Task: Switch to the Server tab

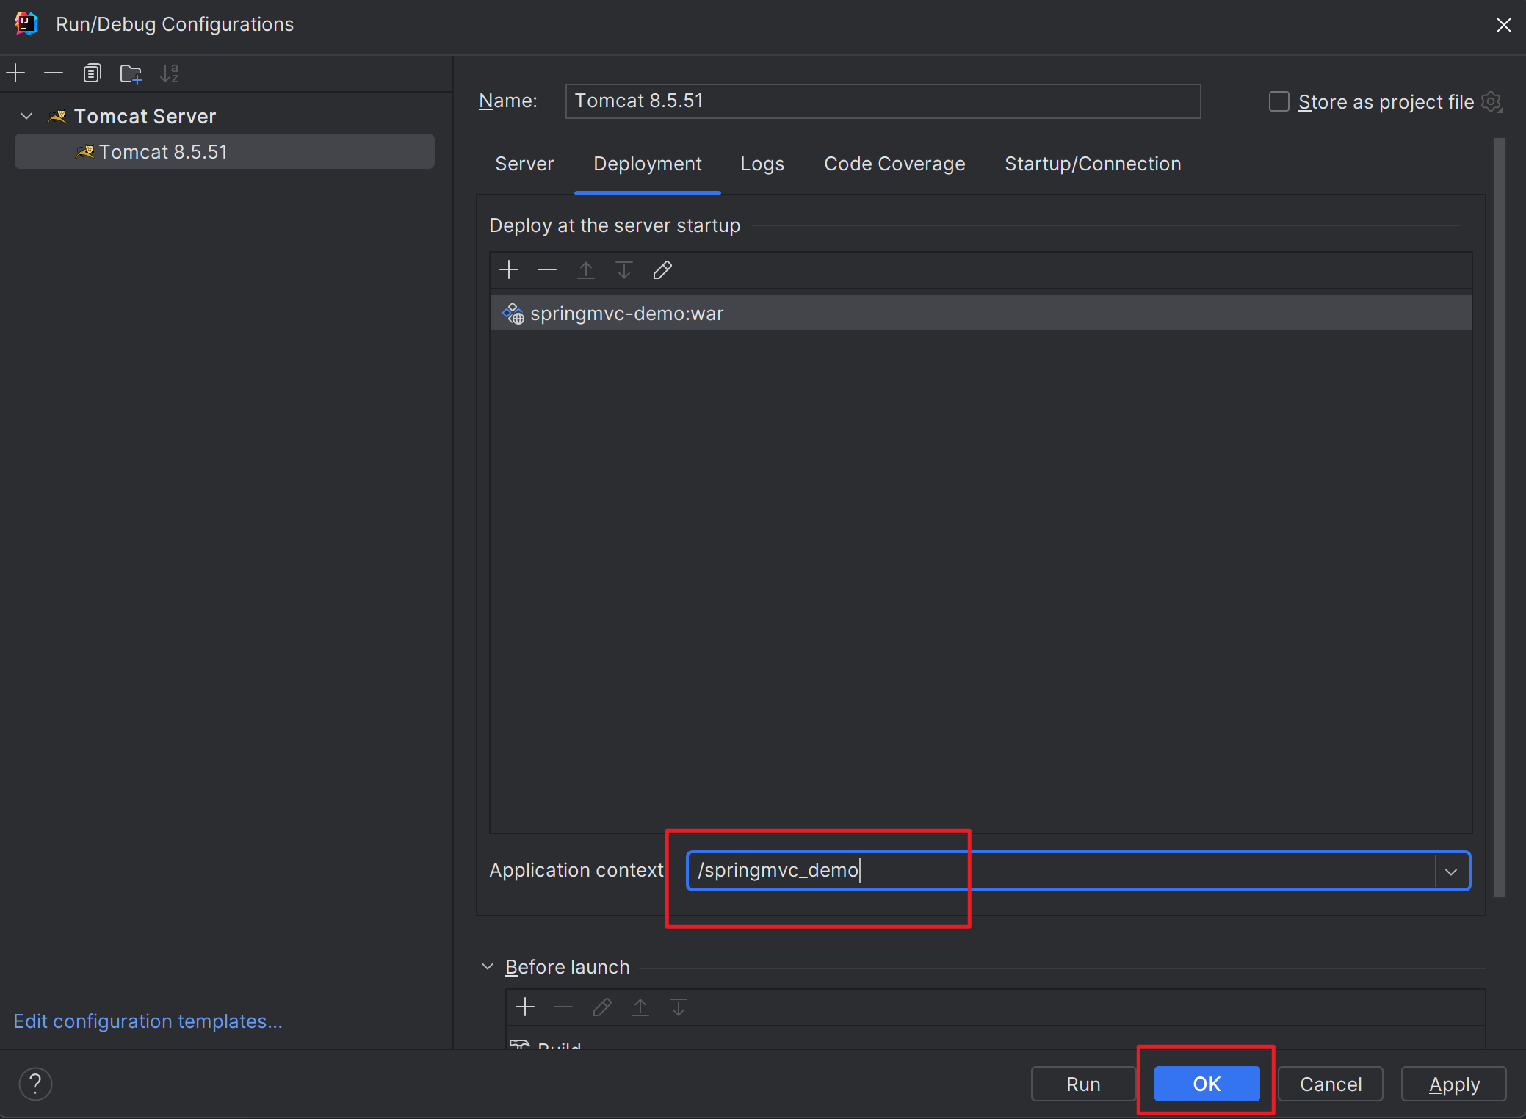Action: pyautogui.click(x=524, y=164)
